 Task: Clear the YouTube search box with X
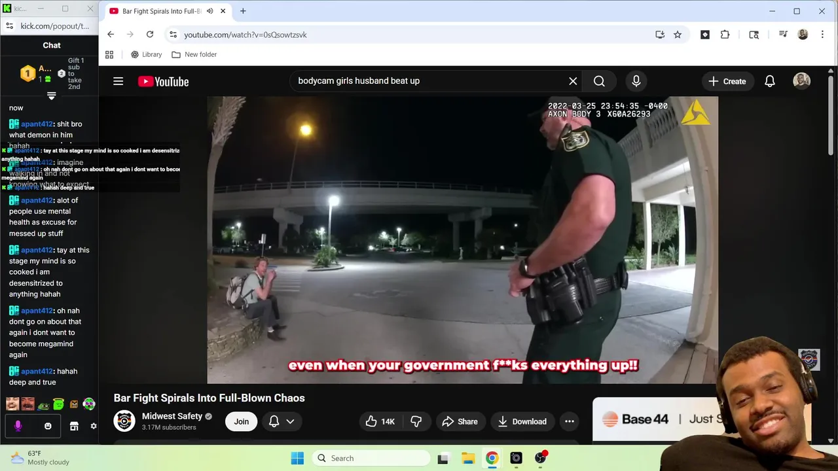click(573, 81)
